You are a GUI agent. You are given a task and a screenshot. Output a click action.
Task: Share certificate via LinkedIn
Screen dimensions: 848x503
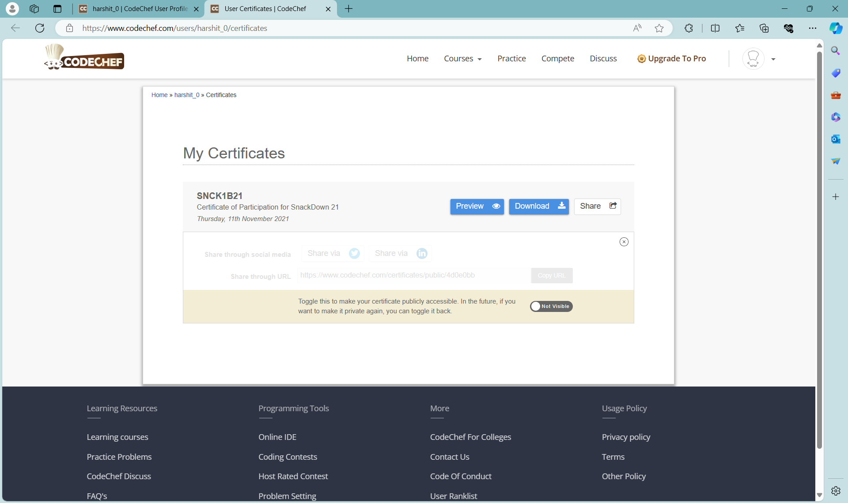[x=400, y=253]
